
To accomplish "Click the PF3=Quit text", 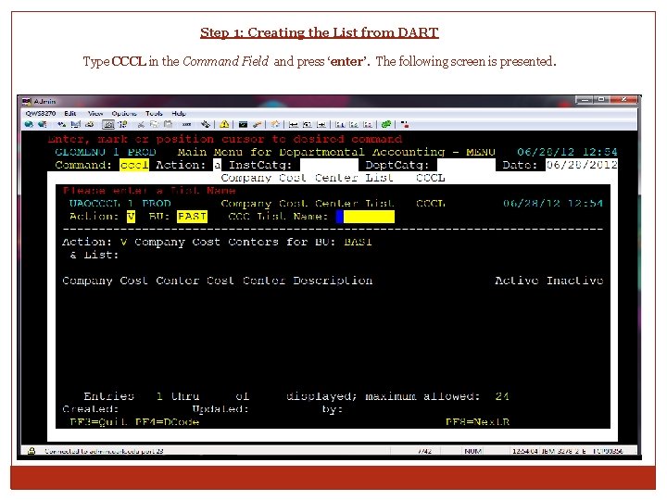I will pos(98,422).
